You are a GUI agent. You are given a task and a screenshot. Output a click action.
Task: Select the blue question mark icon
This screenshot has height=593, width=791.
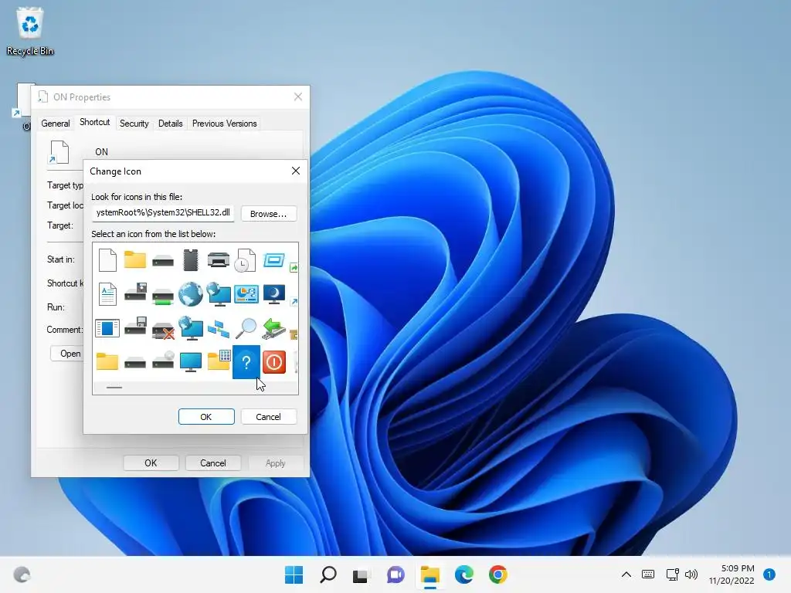(246, 362)
